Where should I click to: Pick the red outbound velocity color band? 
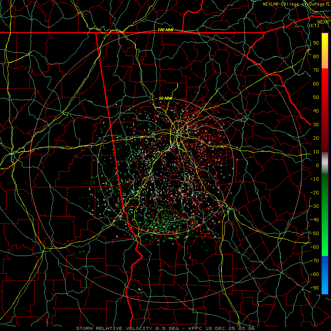click(x=325, y=110)
